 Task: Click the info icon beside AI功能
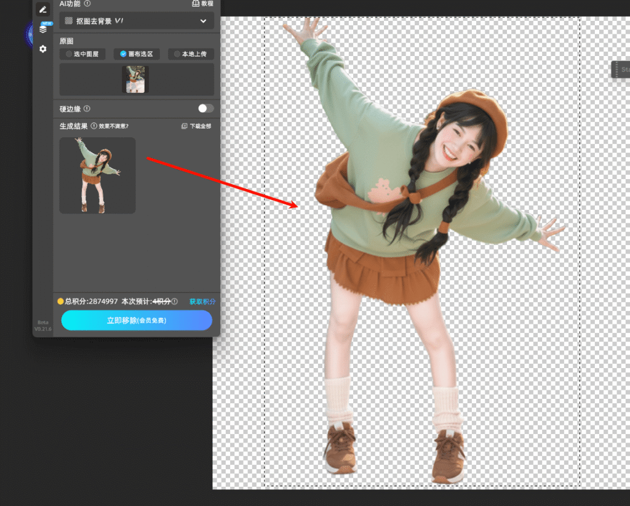[x=87, y=4]
